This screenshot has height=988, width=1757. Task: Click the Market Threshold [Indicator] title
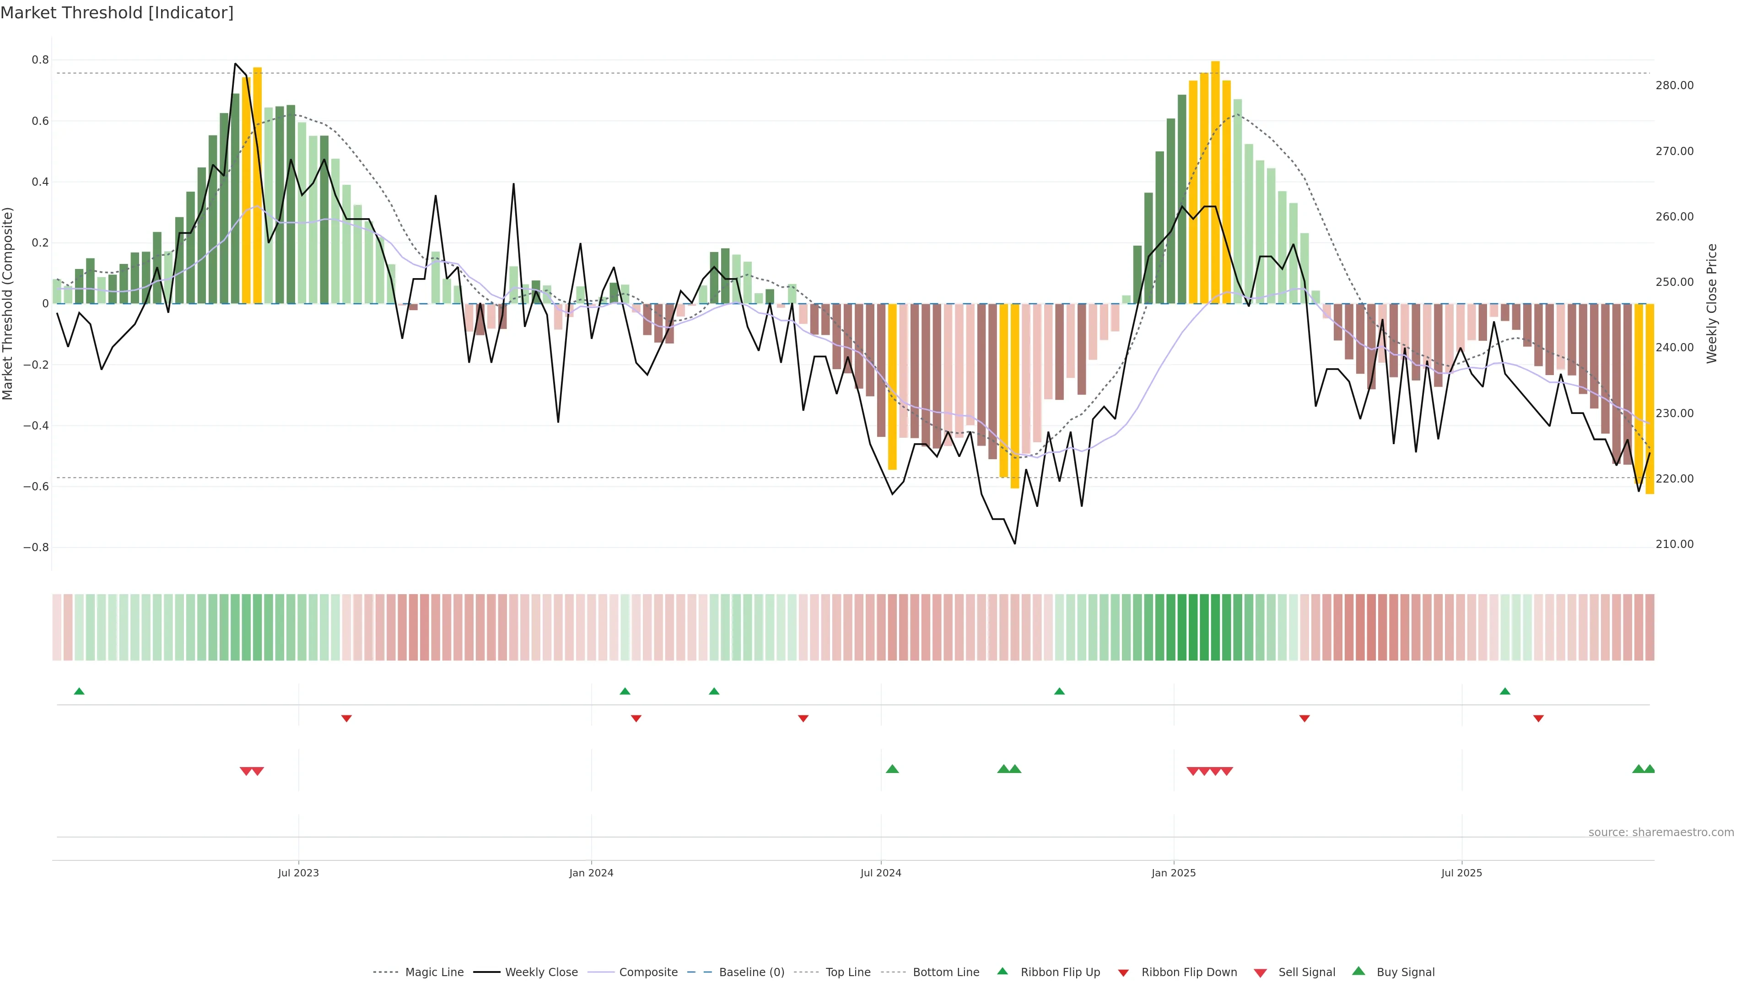click(117, 13)
